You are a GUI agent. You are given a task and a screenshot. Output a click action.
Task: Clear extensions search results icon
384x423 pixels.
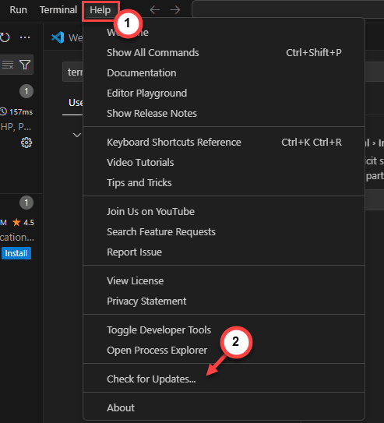[x=8, y=65]
